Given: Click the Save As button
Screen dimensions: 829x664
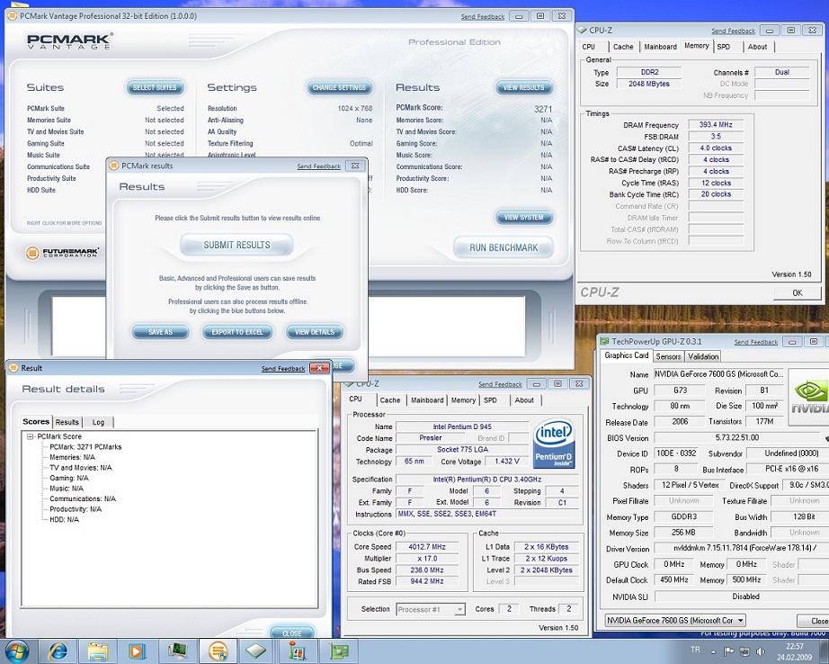Looking at the screenshot, I should 160,332.
